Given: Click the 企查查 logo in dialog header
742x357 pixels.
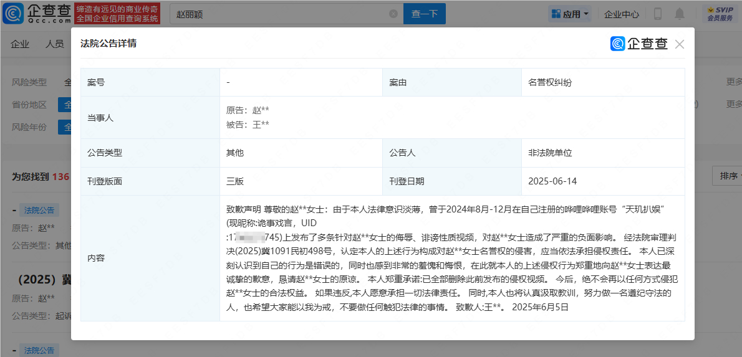Looking at the screenshot, I should [638, 44].
